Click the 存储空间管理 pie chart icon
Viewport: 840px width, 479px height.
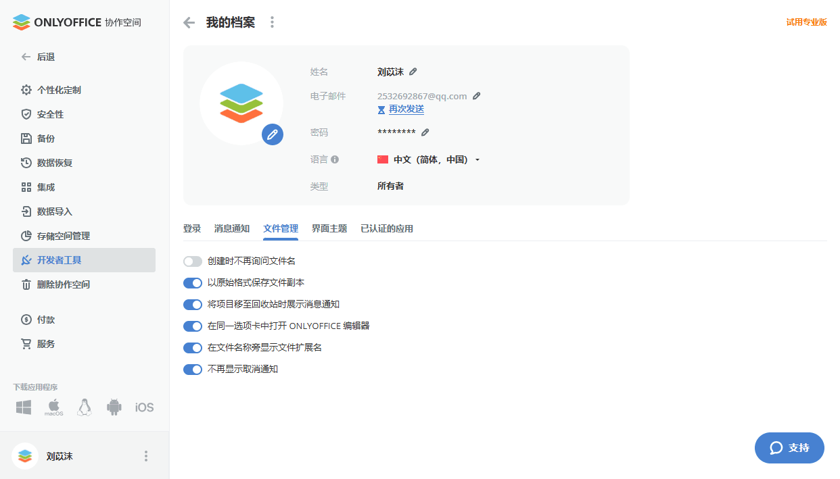coord(26,236)
